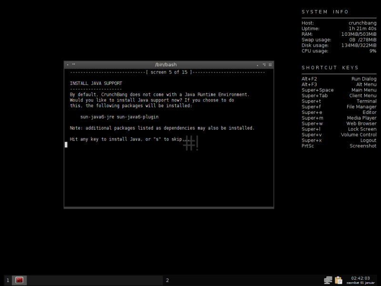
Task: Click the /bin/bash window title text
Action: click(x=166, y=65)
